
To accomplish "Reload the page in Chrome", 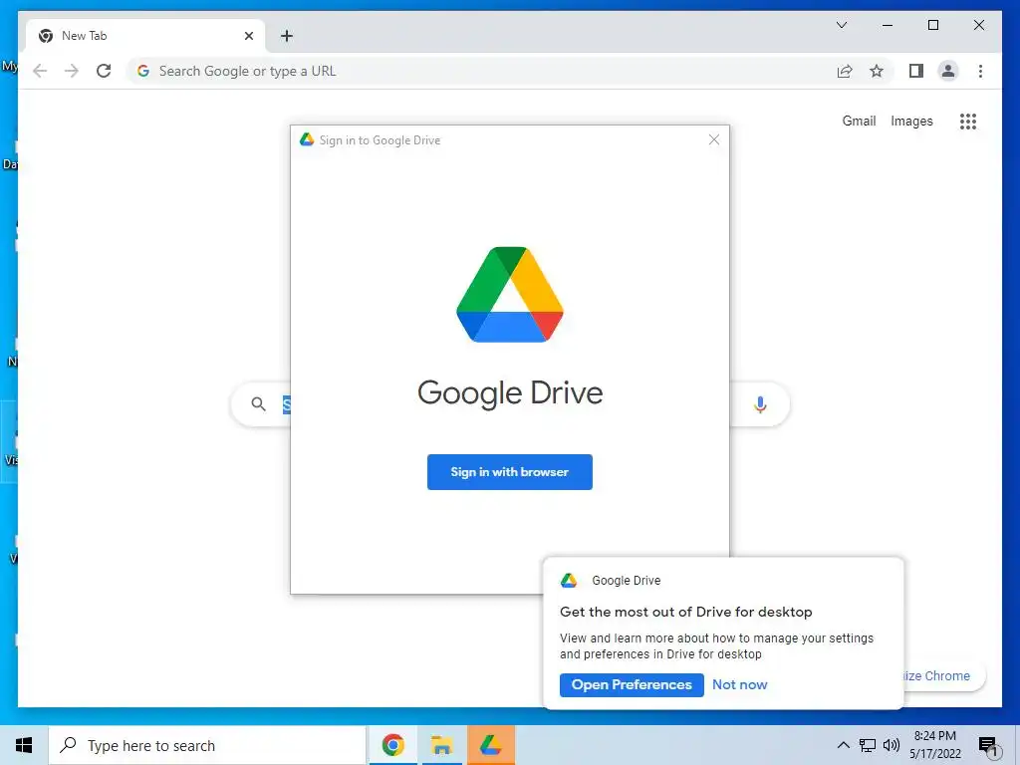I will 104,71.
